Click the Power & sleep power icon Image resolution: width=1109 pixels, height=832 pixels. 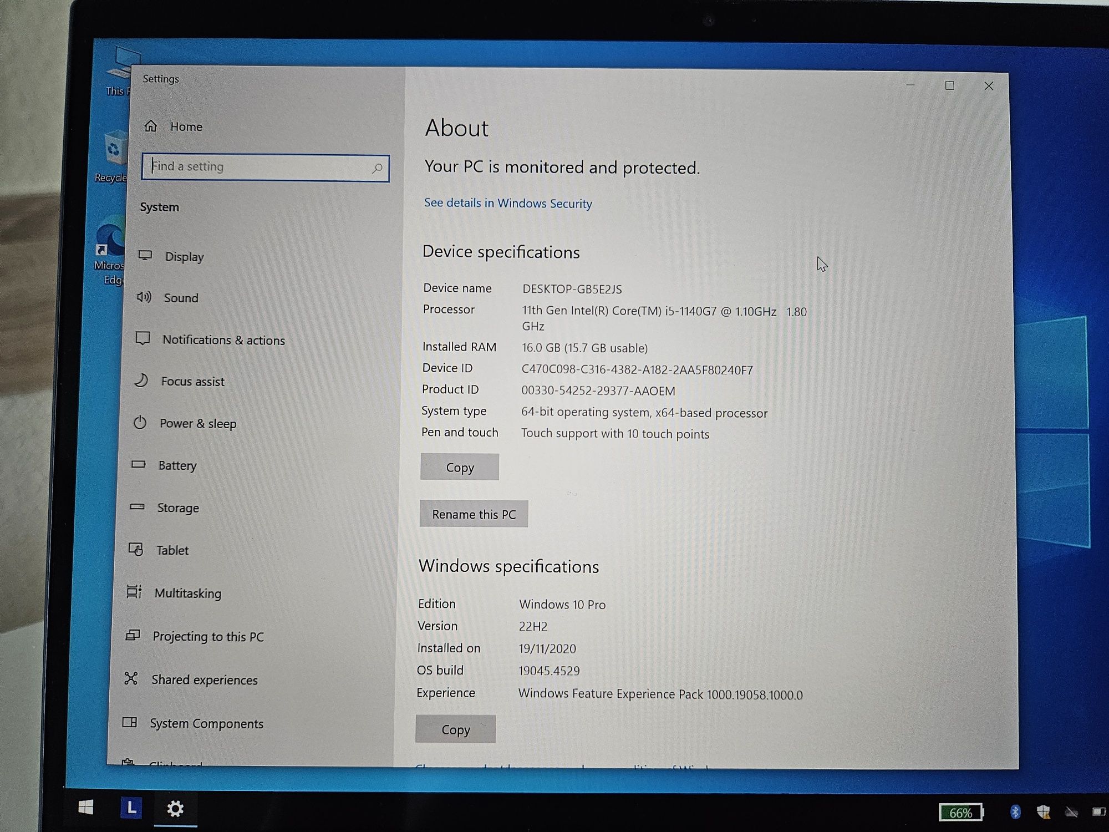click(140, 423)
